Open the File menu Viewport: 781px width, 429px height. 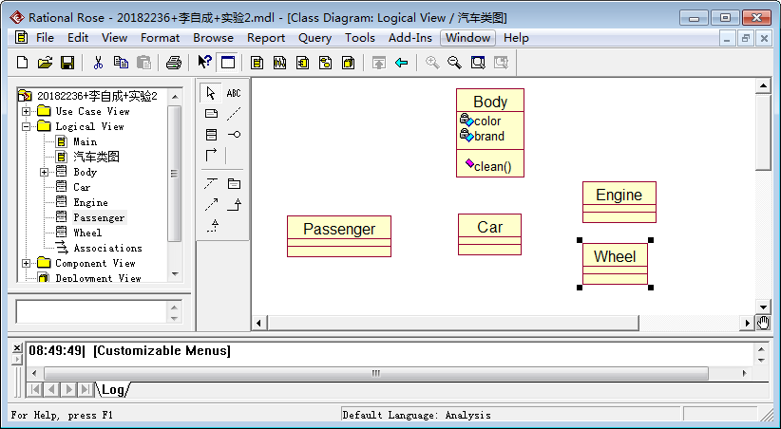coord(45,38)
